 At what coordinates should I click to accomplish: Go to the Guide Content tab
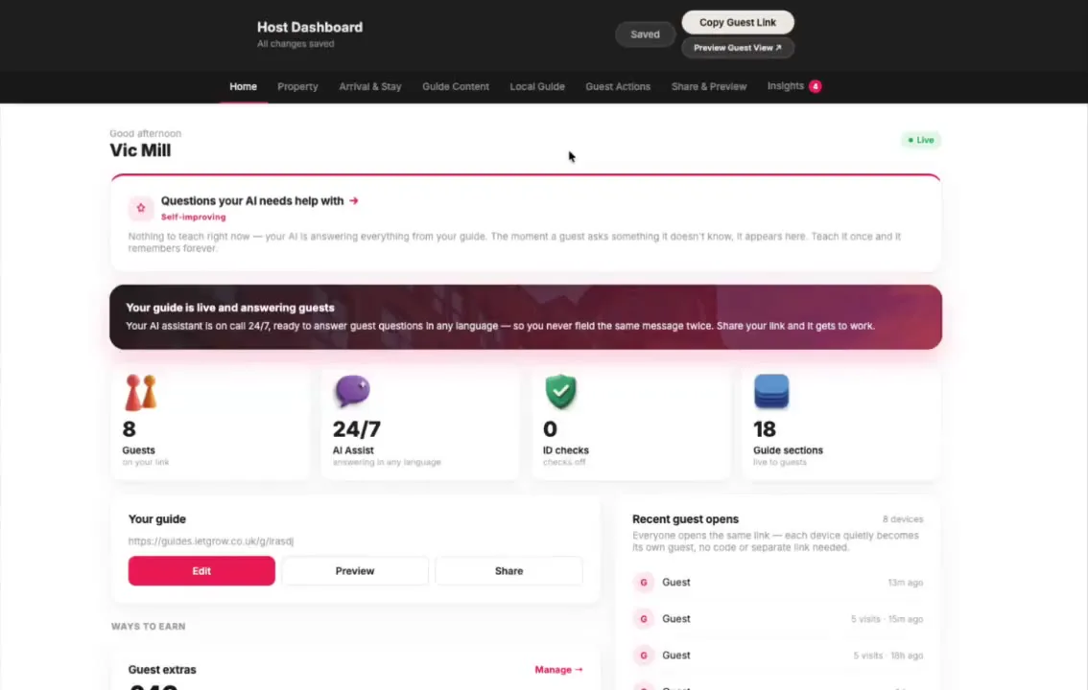tap(455, 86)
